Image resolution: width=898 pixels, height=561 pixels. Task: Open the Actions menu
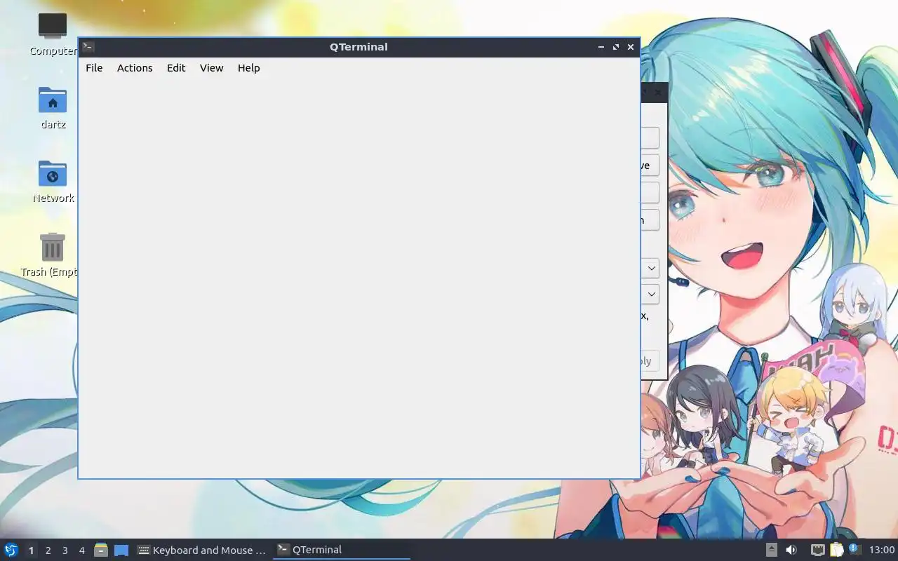135,68
